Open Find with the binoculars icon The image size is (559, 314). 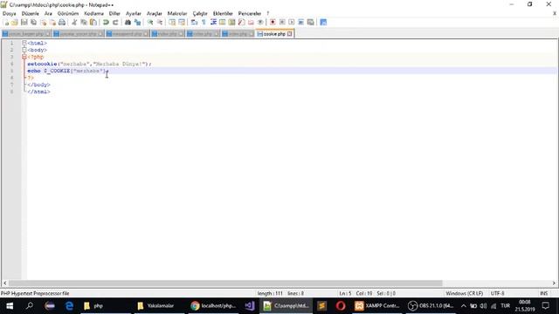128,23
